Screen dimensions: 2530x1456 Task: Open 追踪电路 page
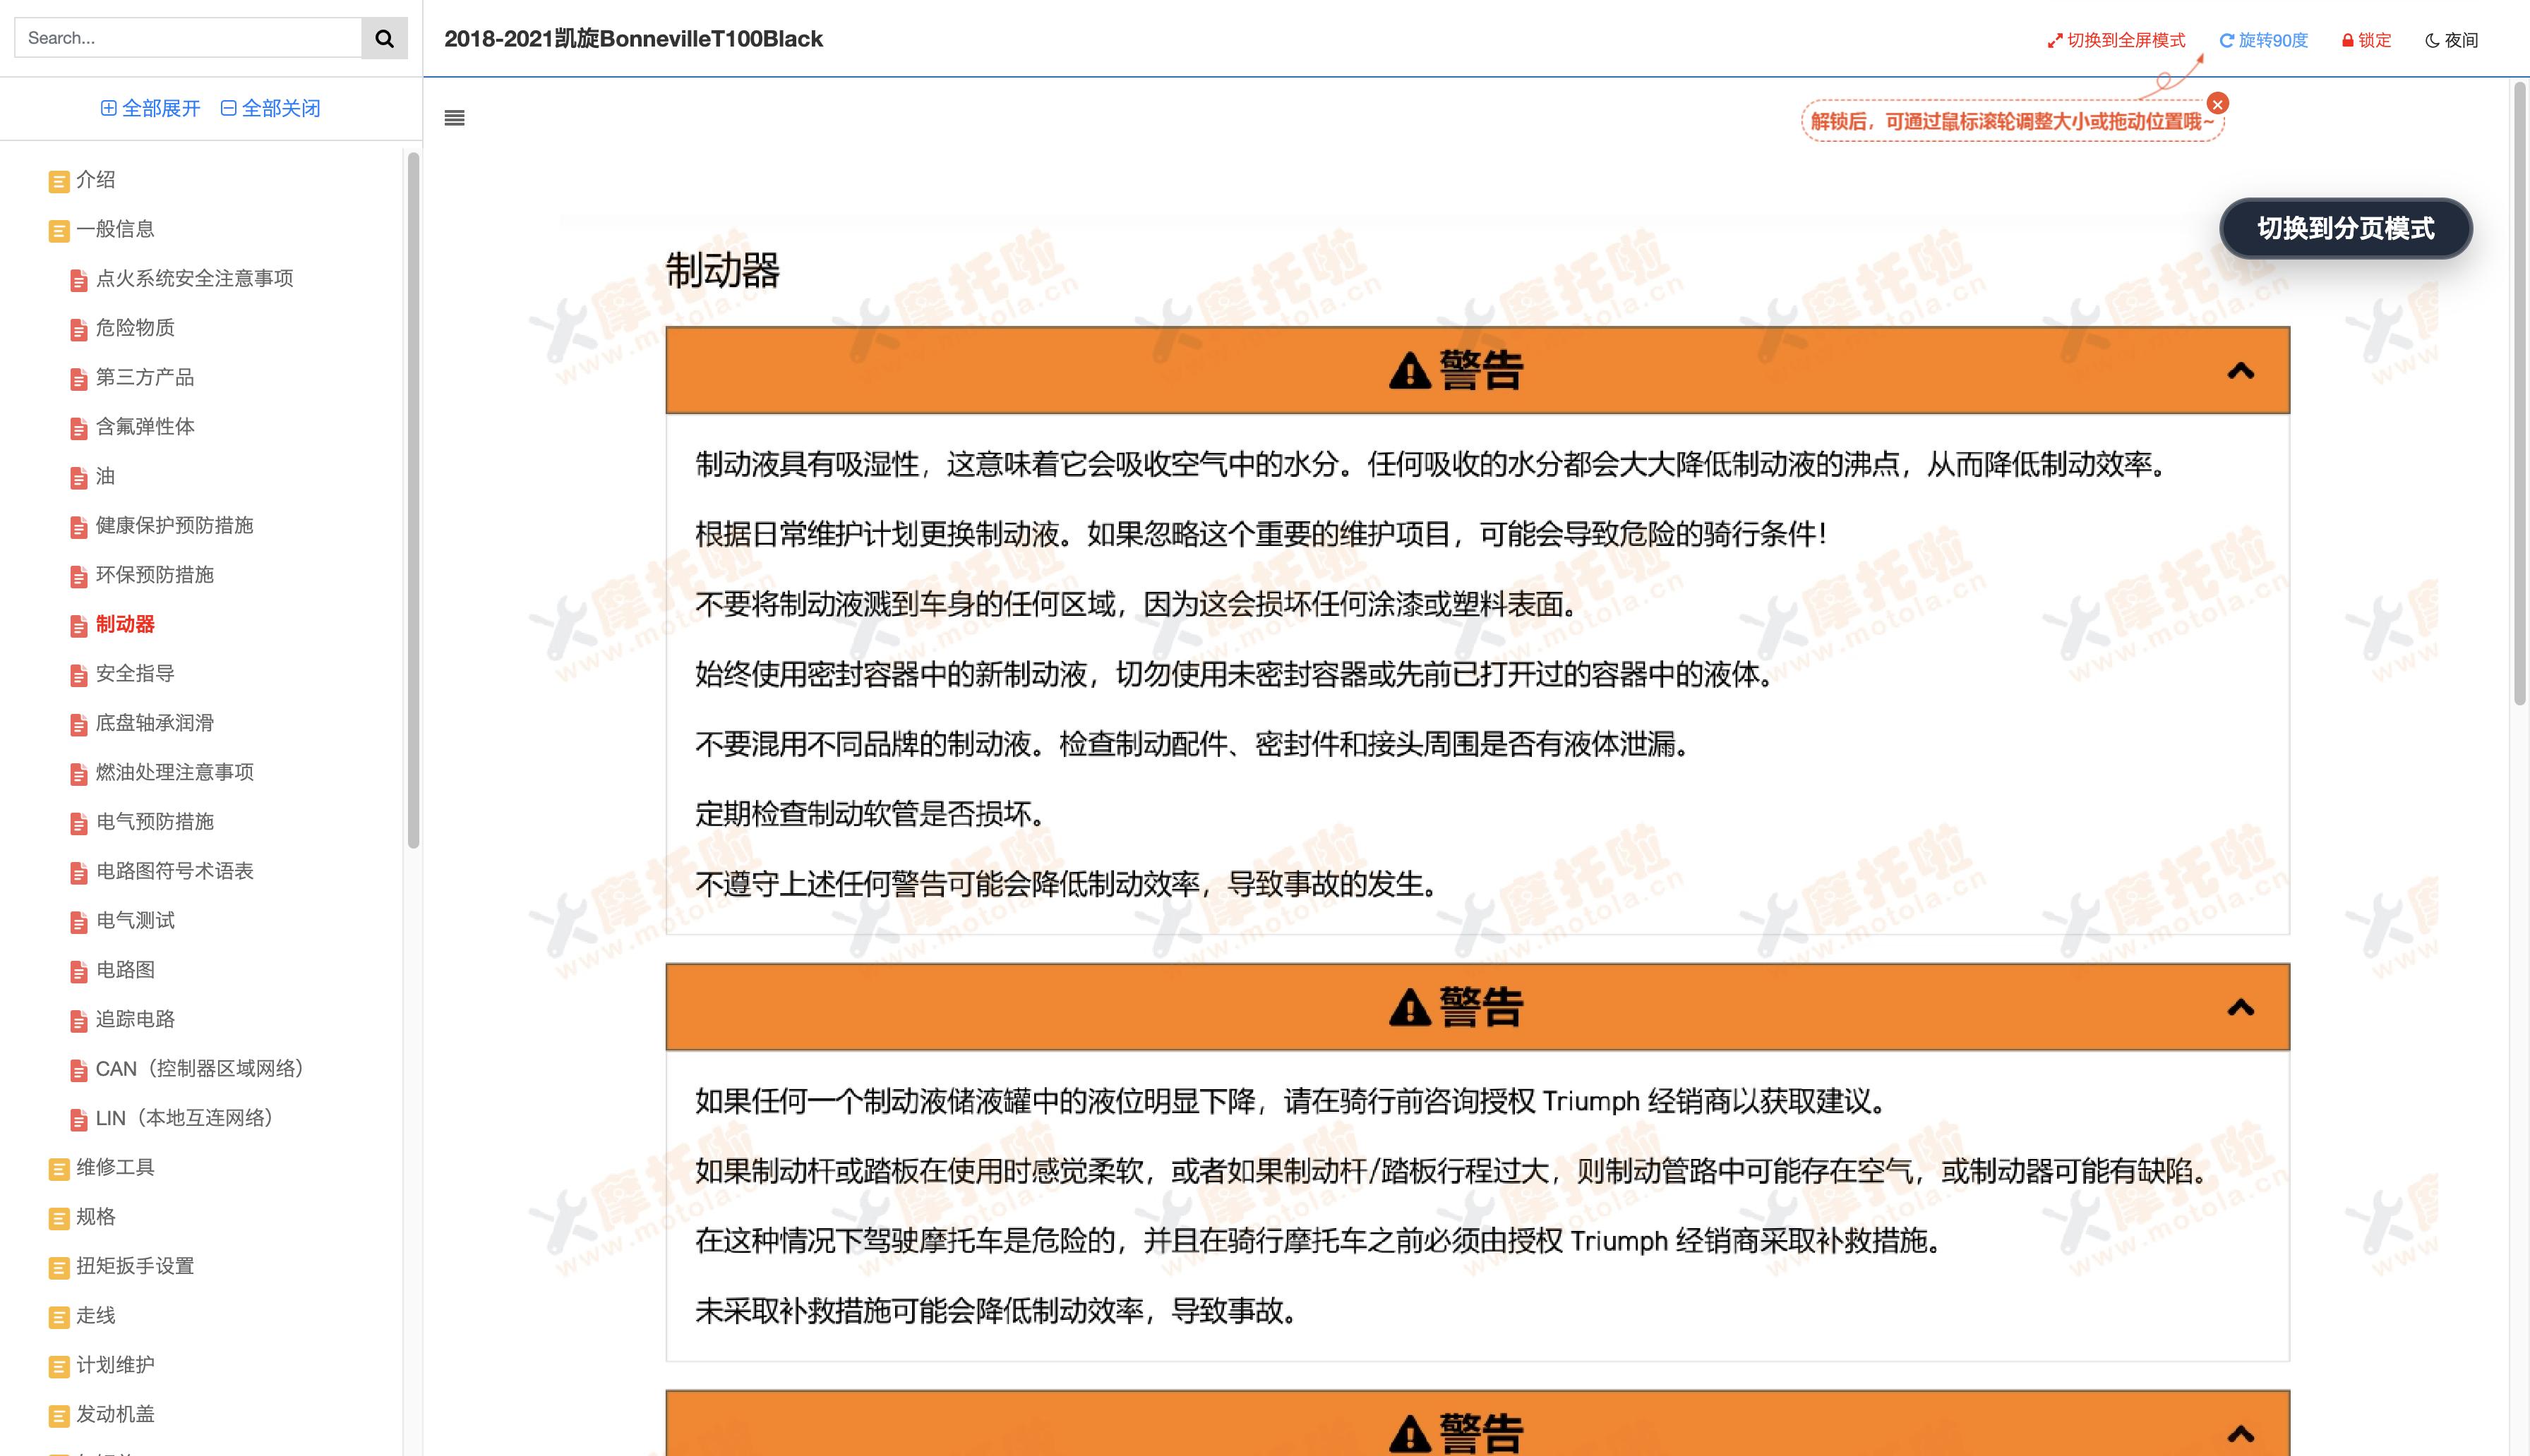(x=135, y=1019)
